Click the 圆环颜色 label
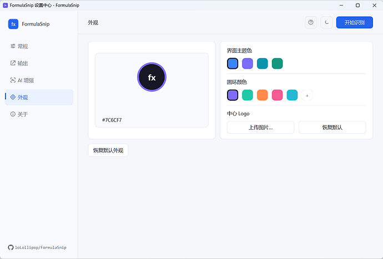Image resolution: width=383 pixels, height=259 pixels. (236, 82)
